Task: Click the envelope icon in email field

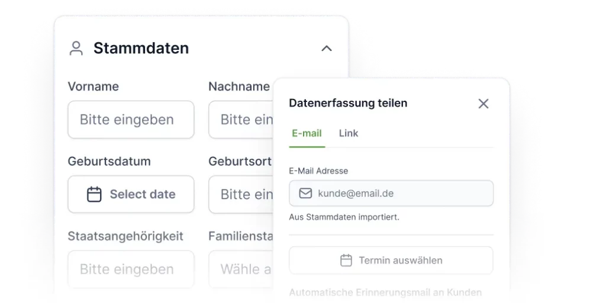Action: coord(305,193)
